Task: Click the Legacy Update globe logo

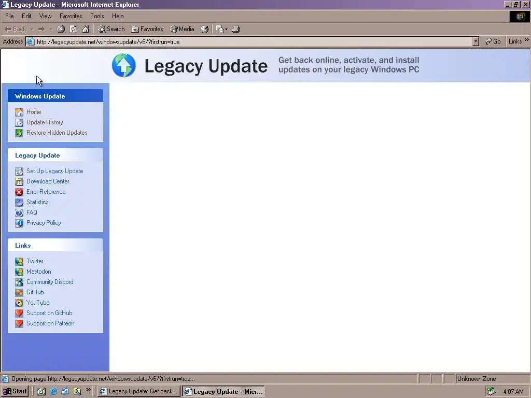Action: coord(124,65)
